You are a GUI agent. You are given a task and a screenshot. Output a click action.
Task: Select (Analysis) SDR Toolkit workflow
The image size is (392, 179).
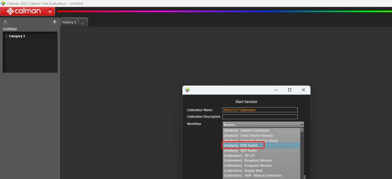pyautogui.click(x=261, y=151)
